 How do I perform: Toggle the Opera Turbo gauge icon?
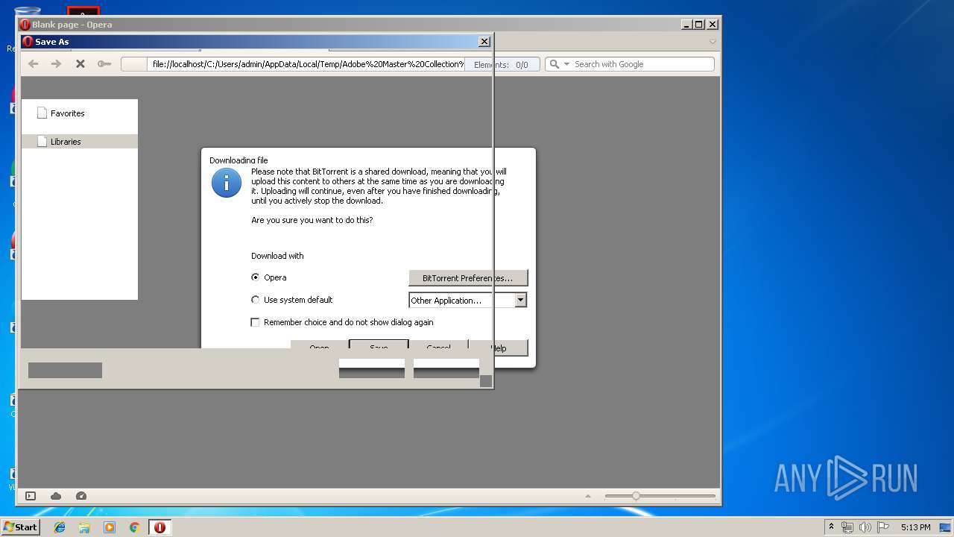click(81, 496)
